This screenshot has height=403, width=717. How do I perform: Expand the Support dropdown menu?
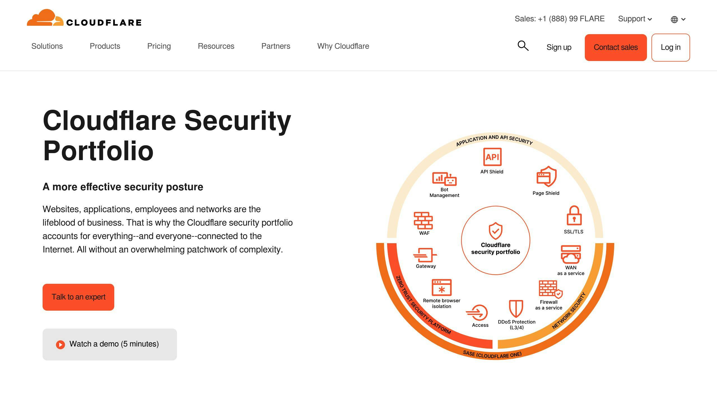point(635,19)
